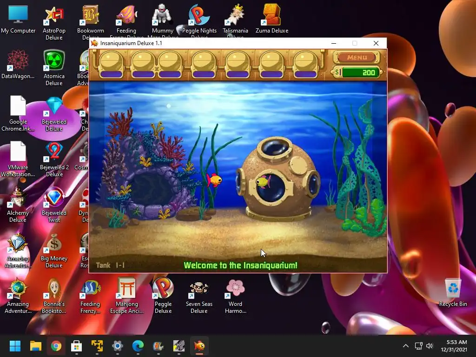
Task: Open Feeding Frenzy Deluxe top-row shortcut
Action: [126, 21]
